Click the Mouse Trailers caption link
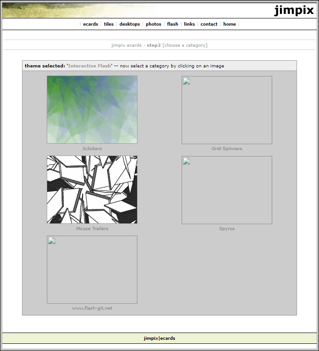 click(x=92, y=229)
